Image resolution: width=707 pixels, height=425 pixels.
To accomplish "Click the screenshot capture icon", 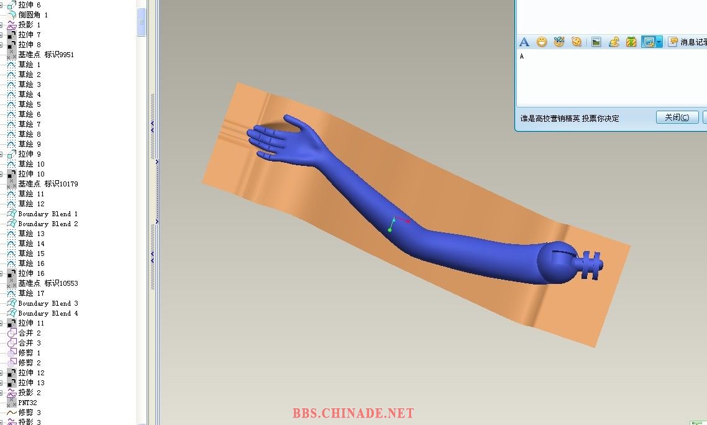I will pos(649,42).
